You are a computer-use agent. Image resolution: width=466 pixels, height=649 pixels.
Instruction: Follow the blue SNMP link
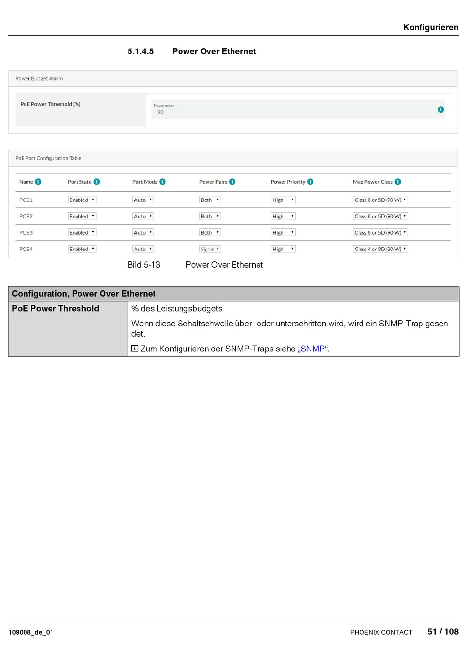coord(313,349)
